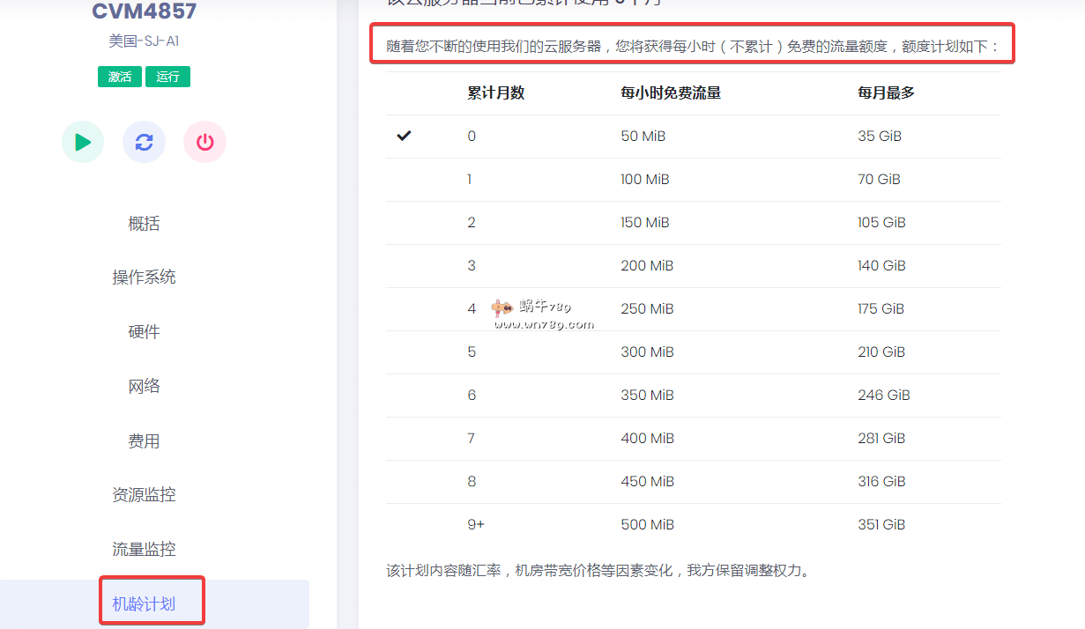
Task: Switch to 资源监控 in the sidebar
Action: pyautogui.click(x=144, y=495)
